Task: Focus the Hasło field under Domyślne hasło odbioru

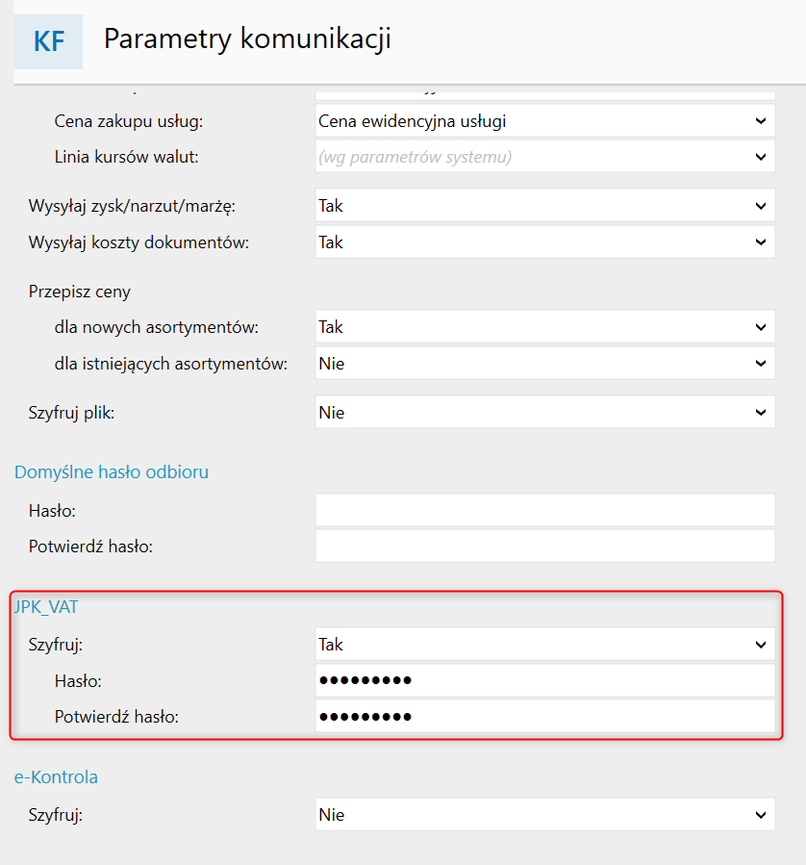Action: (544, 510)
